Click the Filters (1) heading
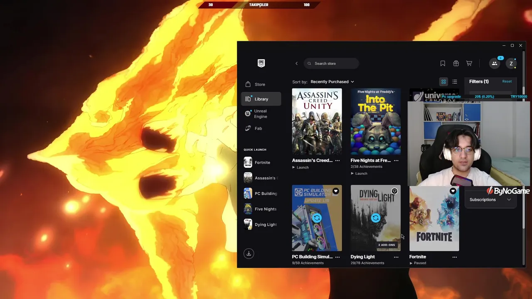Screen dimensions: 532x299 (x=479, y=81)
